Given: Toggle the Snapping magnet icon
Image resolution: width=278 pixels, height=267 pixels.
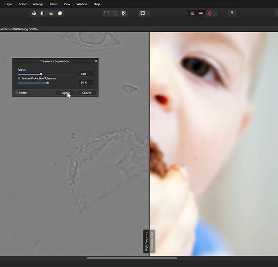Looking at the screenshot, I should [210, 13].
